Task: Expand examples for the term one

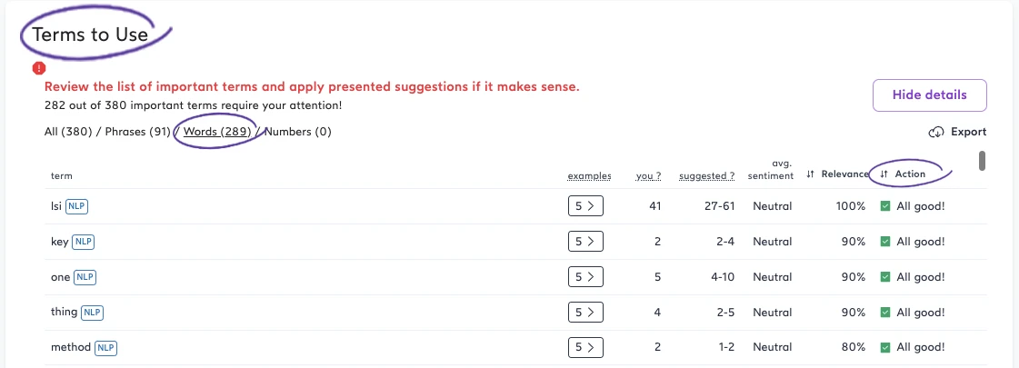Action: pos(585,277)
